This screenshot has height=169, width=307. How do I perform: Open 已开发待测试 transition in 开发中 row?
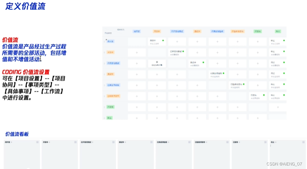(177, 53)
